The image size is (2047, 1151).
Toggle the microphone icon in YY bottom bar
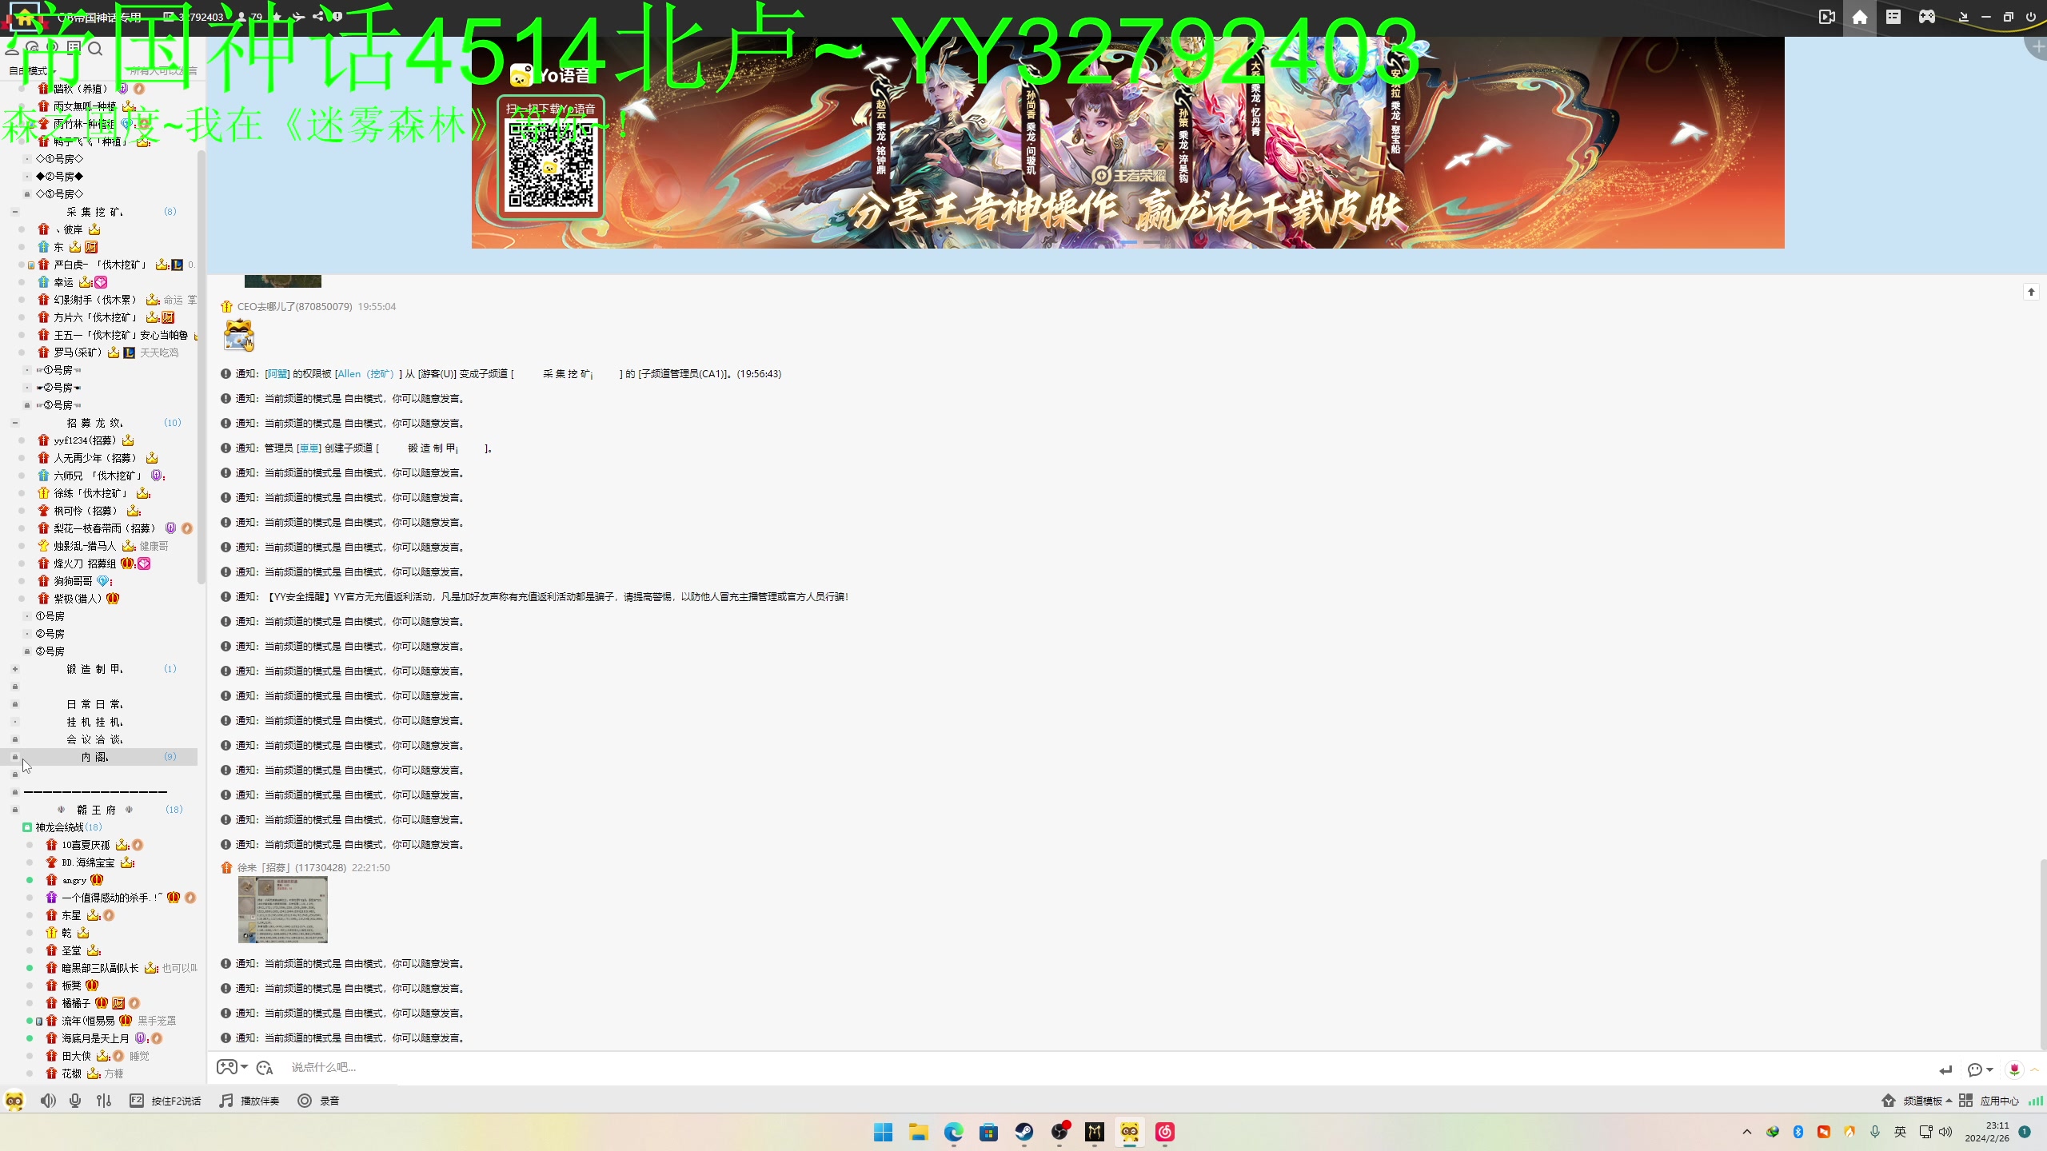pos(75,1101)
